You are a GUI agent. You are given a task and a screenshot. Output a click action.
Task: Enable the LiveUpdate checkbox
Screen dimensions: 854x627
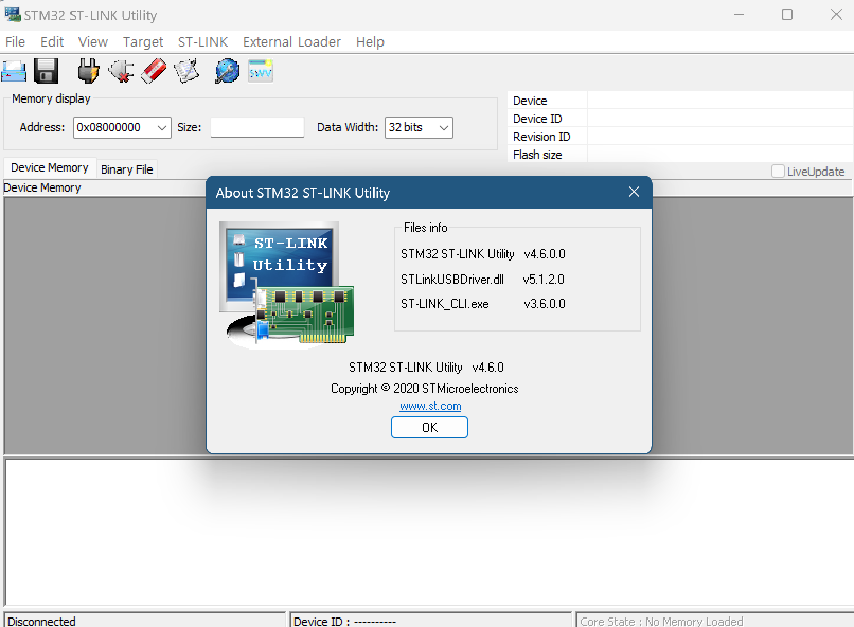(x=778, y=172)
